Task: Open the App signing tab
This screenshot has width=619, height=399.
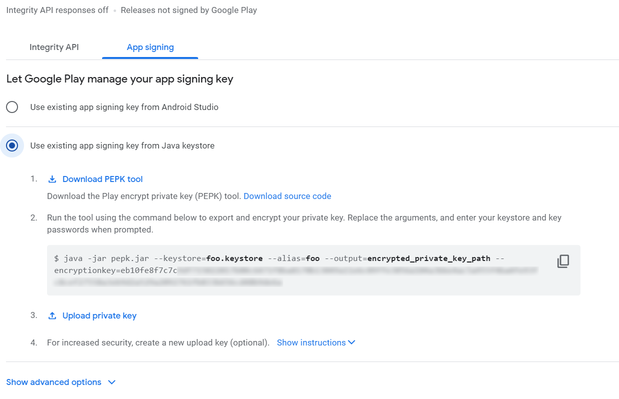Action: (150, 47)
